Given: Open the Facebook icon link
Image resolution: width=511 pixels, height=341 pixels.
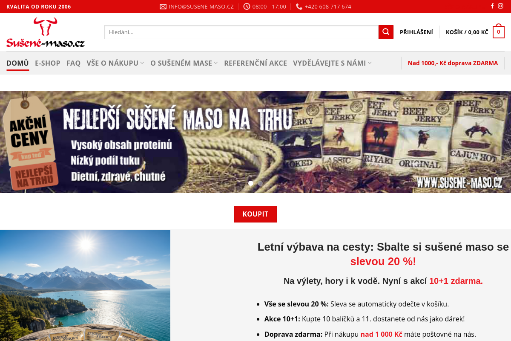Looking at the screenshot, I should (x=492, y=6).
